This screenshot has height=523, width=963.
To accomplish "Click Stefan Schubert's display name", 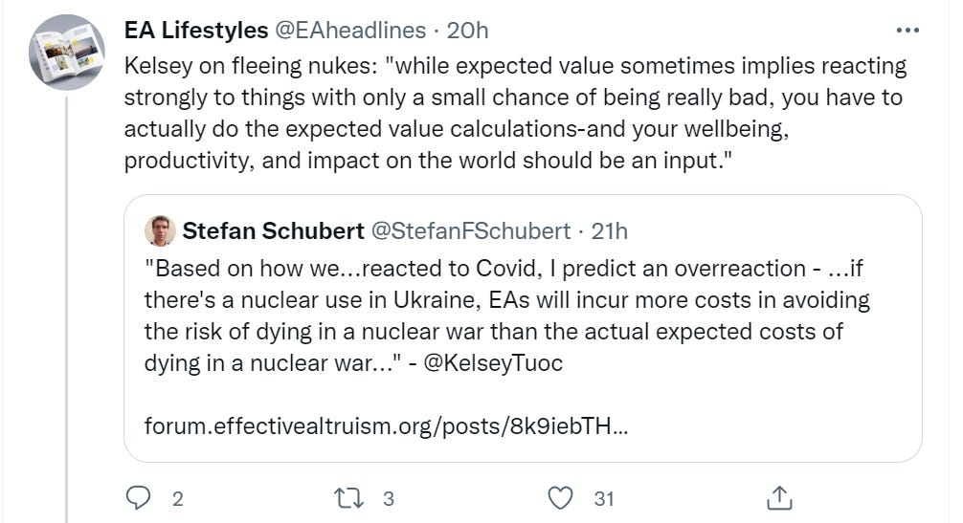I will click(x=273, y=230).
